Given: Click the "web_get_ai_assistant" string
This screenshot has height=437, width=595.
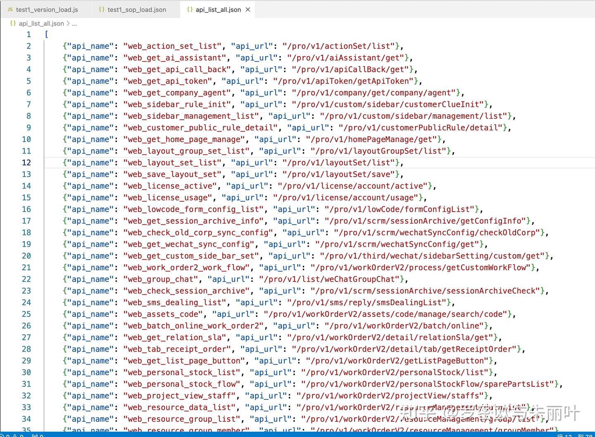Looking at the screenshot, I should (175, 58).
